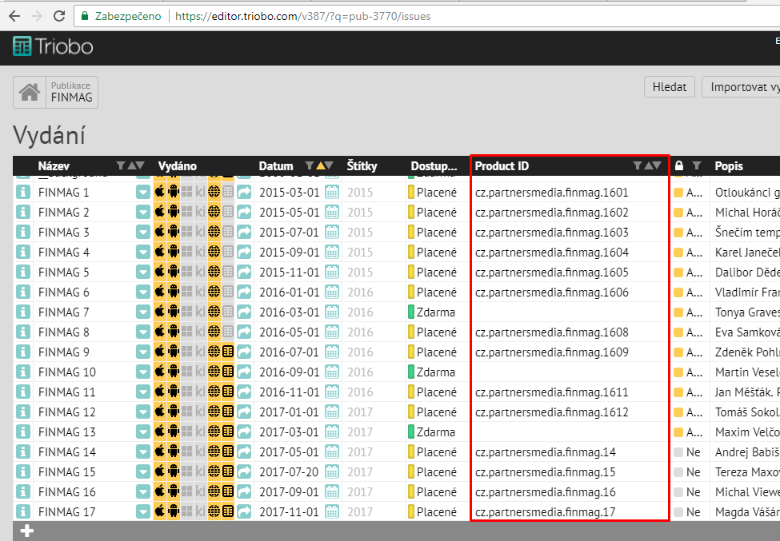Open Publikace FINMAG breadcrumb
780x541 pixels.
pos(72,92)
